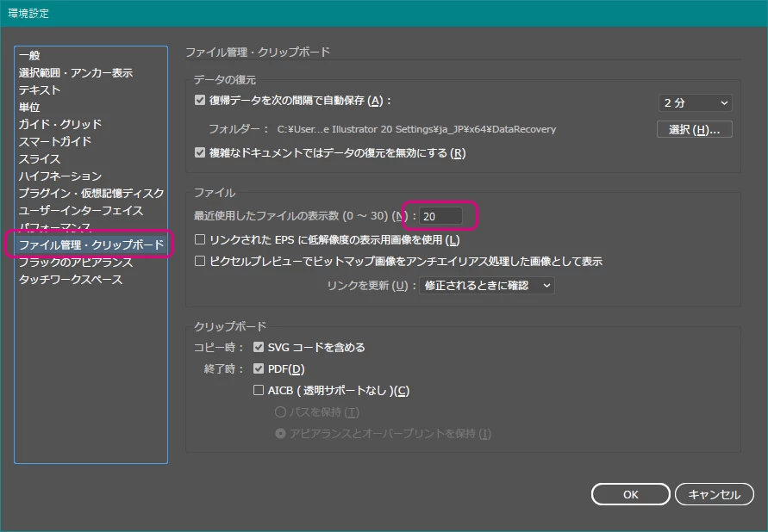
Task: Go to ガイド・グリッド settings
Action: click(59, 124)
